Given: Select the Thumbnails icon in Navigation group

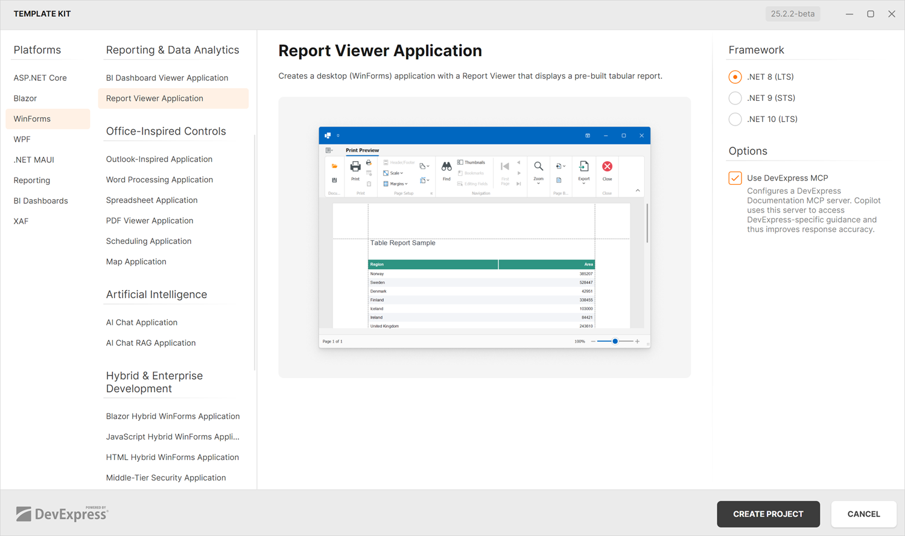Looking at the screenshot, I should 460,162.
